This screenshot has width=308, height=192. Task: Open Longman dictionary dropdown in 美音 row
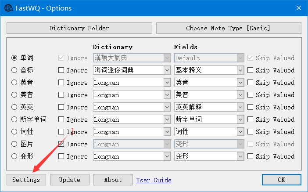167,95
